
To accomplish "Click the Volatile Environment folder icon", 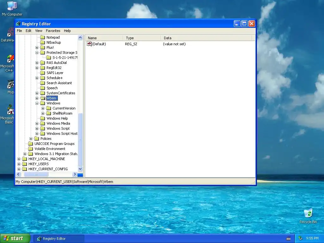I will click(31, 149).
